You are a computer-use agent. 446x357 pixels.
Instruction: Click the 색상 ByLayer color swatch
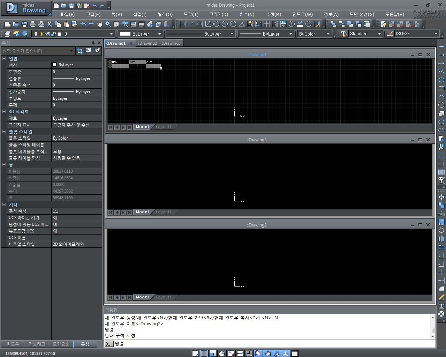point(54,65)
